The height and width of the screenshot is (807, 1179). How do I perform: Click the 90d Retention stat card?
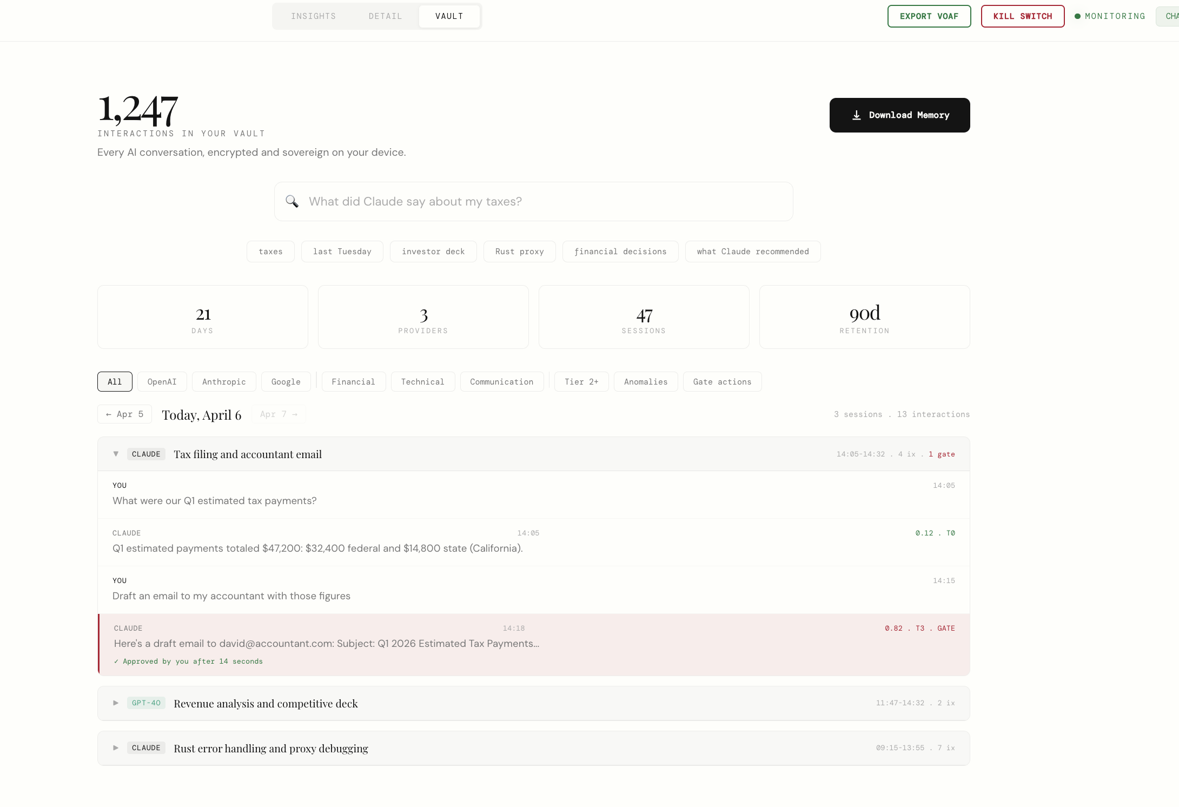click(x=865, y=317)
